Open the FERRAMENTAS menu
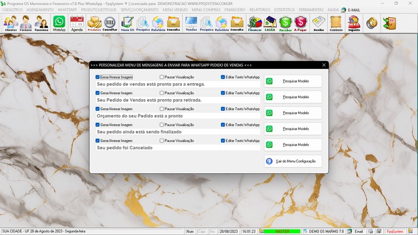This screenshot has width=418, height=235. point(311,10)
